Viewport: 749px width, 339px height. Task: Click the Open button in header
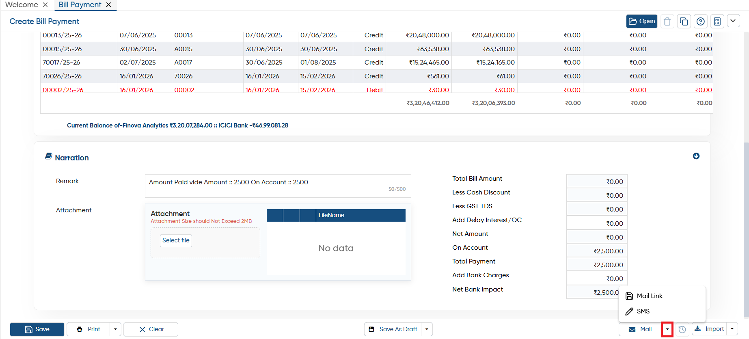click(641, 22)
